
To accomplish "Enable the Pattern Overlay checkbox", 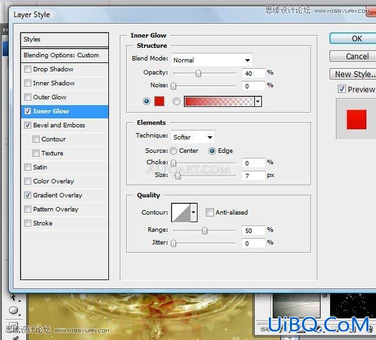I will click(27, 209).
